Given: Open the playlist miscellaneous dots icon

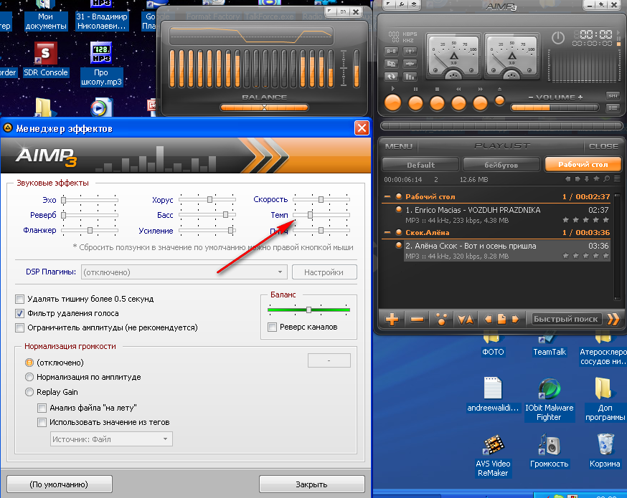Looking at the screenshot, I should click(x=441, y=319).
